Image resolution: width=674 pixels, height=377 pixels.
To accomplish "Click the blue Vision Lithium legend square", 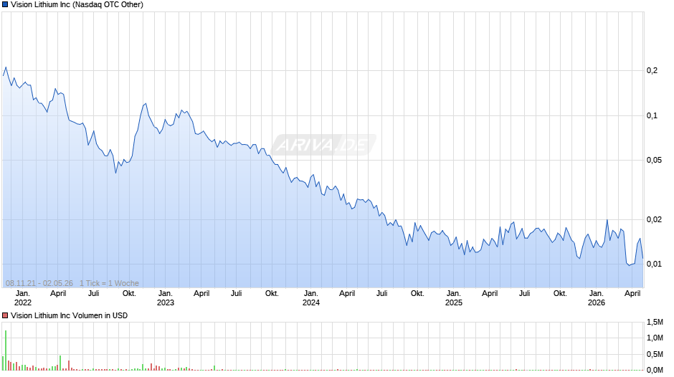I will coord(5,5).
